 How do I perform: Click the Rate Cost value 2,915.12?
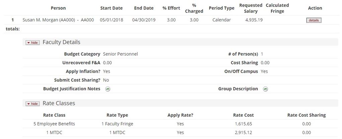pos(243,132)
